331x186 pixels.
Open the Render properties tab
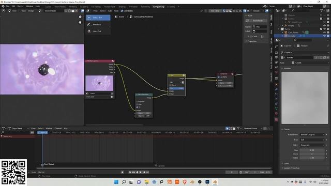click(x=276, y=52)
